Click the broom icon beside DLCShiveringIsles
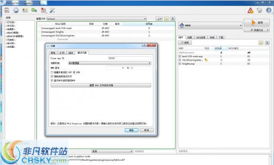 point(207,60)
